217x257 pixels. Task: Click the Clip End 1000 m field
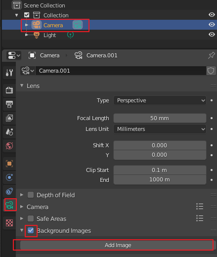pyautogui.click(x=160, y=179)
